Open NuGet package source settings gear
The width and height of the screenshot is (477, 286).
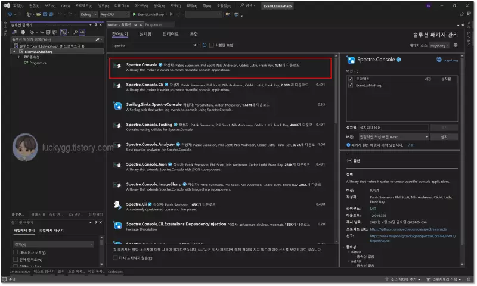(x=456, y=45)
